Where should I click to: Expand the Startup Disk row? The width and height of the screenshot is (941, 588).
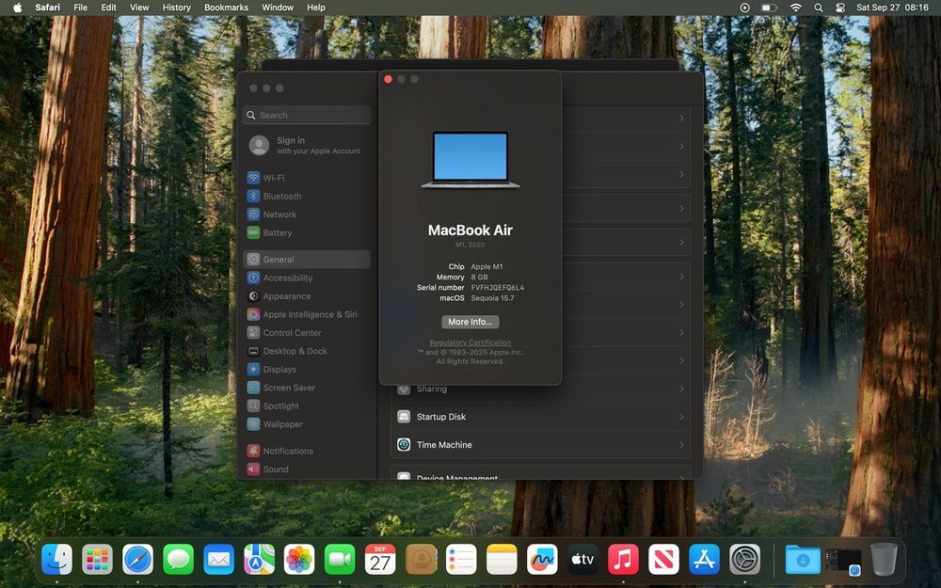(x=540, y=417)
